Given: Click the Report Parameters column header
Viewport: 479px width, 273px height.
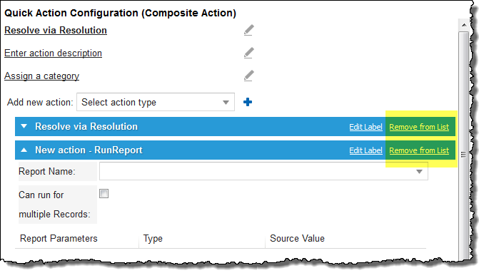Looking at the screenshot, I should (x=59, y=238).
